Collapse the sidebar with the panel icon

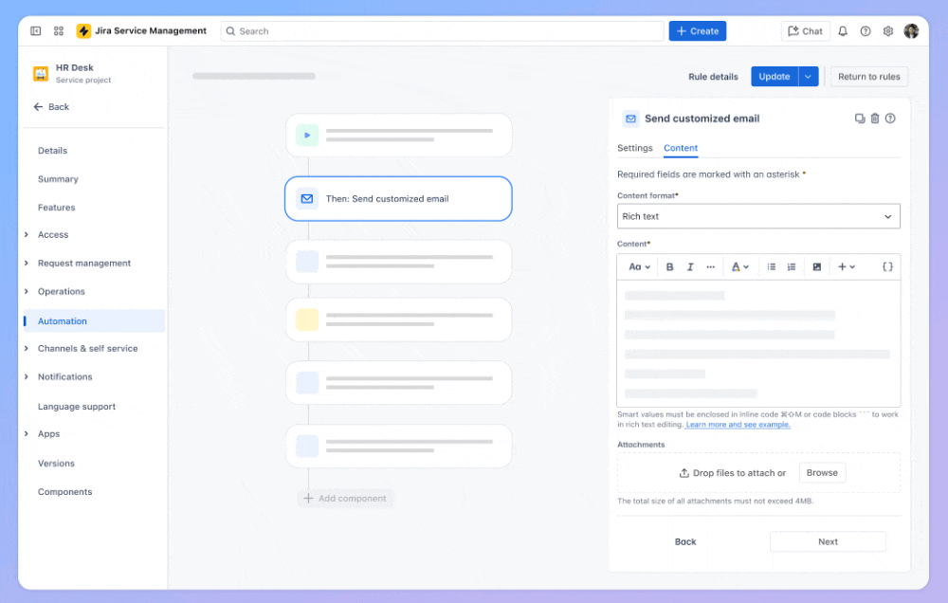(36, 31)
